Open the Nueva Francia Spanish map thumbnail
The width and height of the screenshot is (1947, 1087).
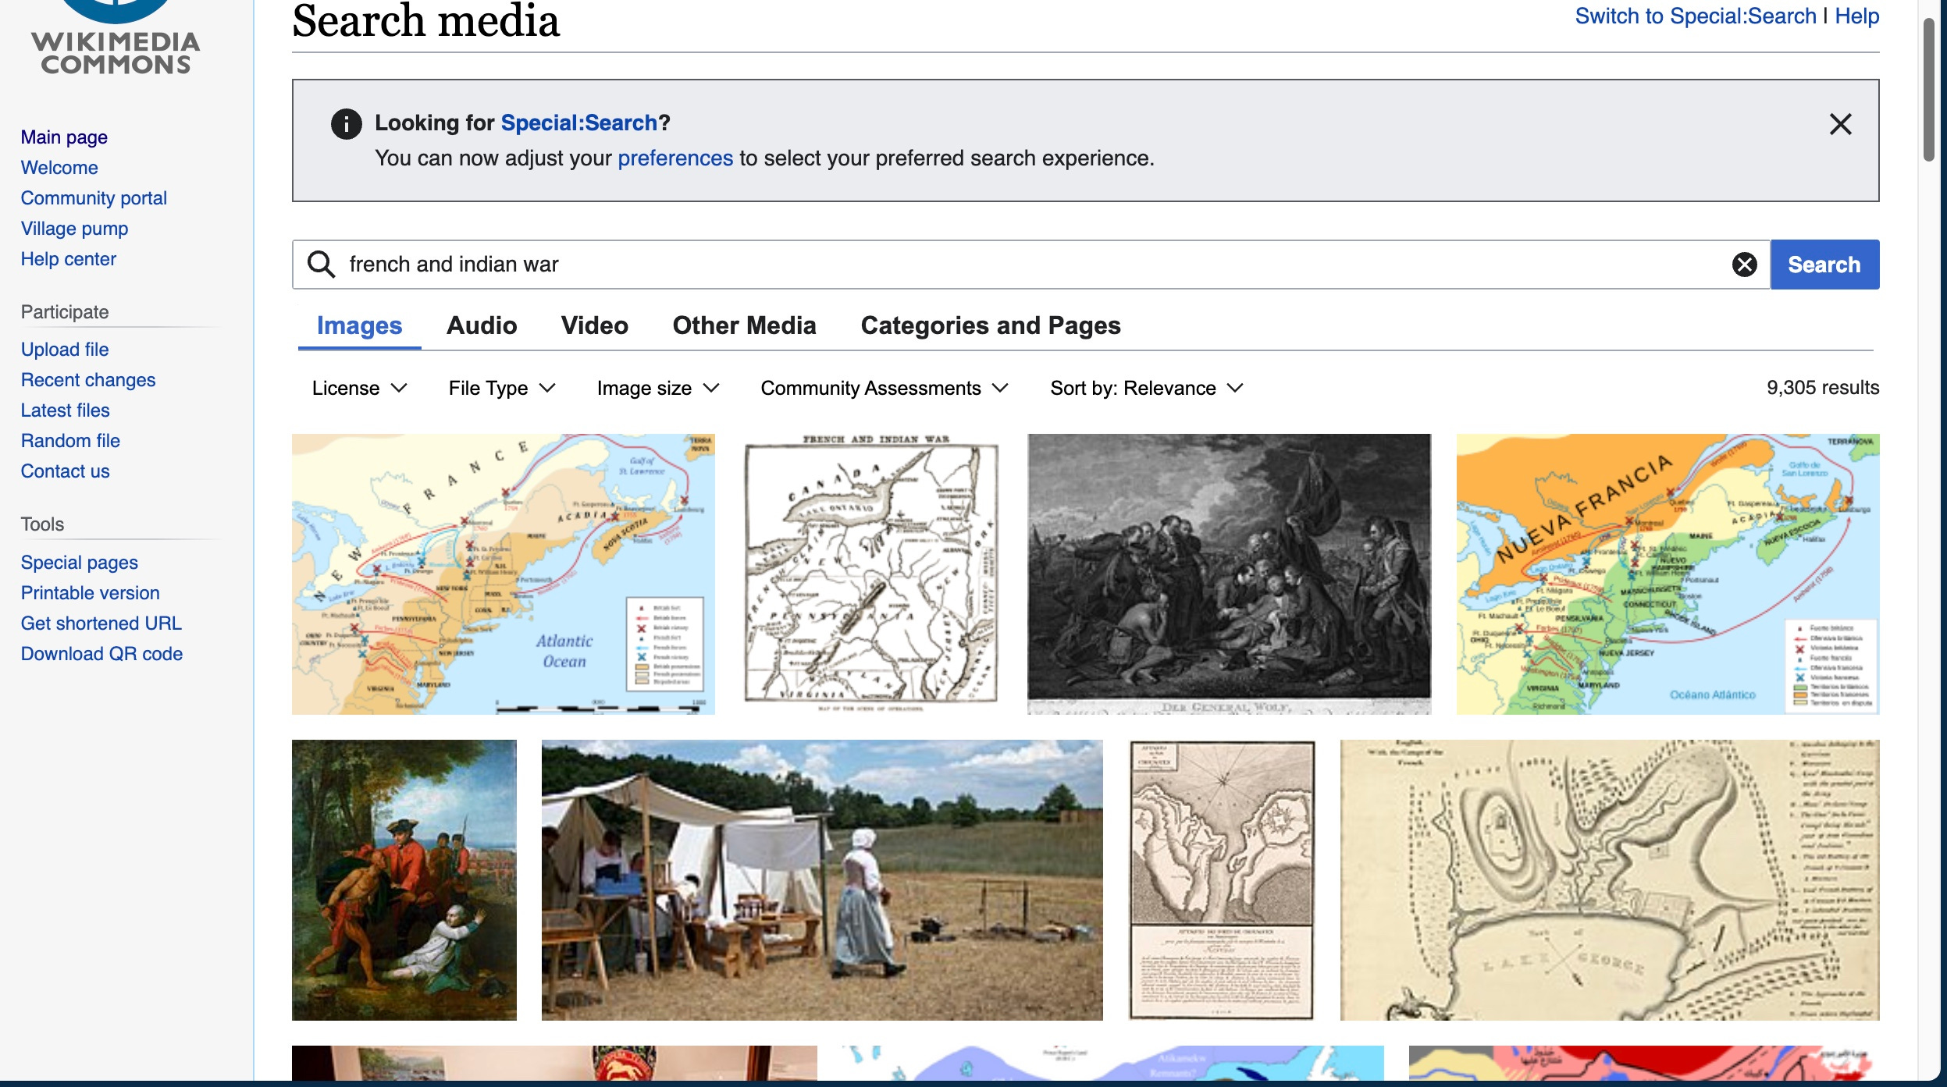click(1668, 574)
